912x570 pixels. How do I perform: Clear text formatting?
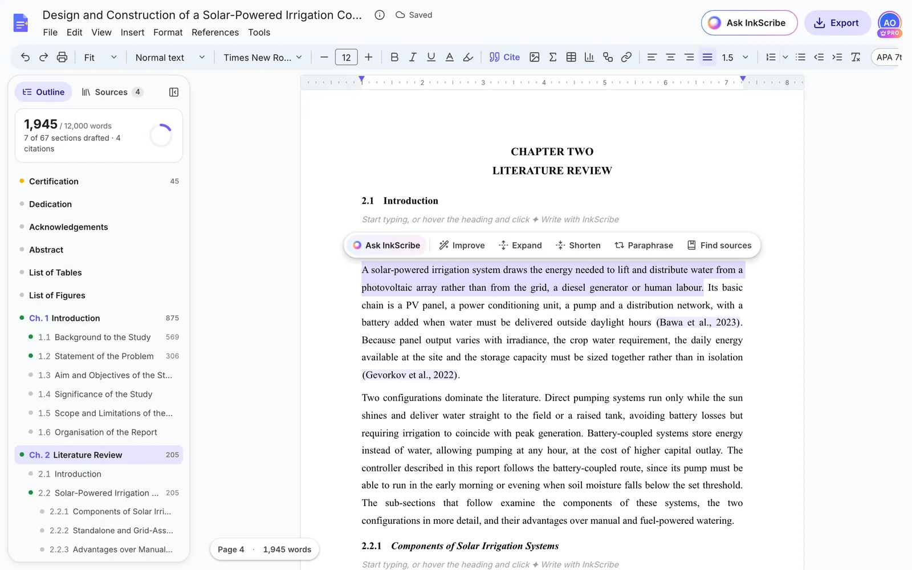[x=855, y=57]
